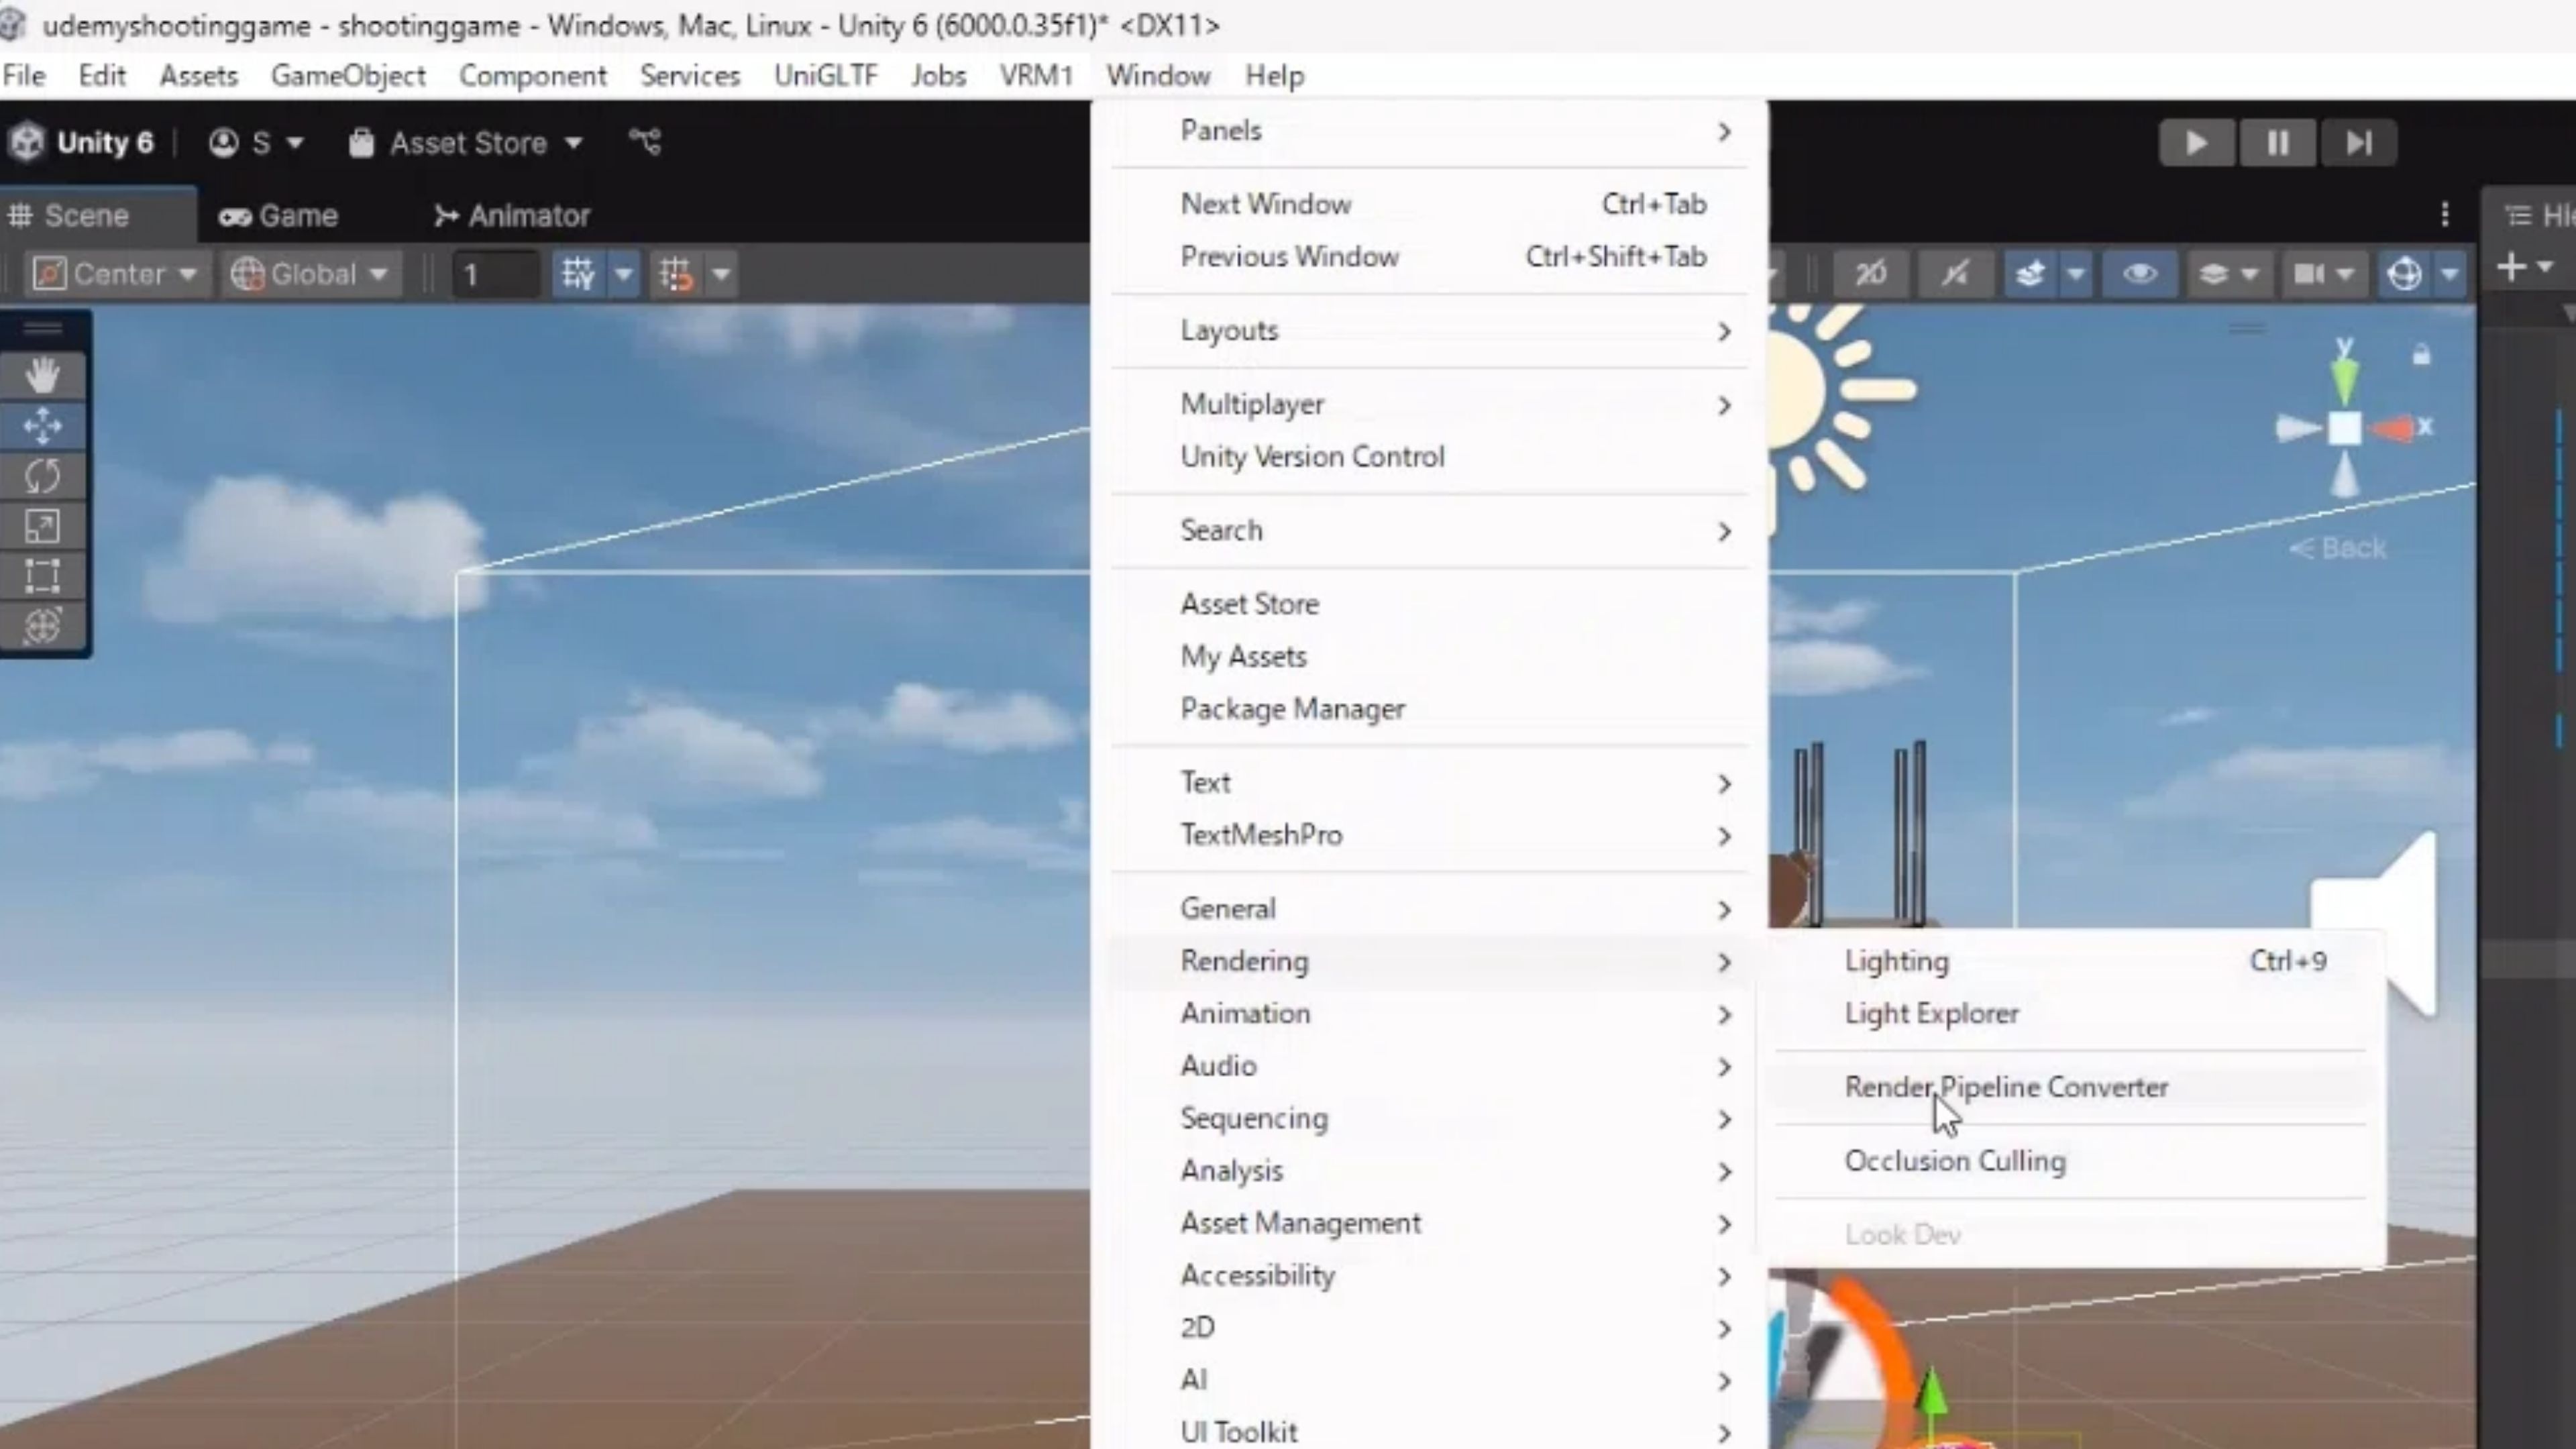This screenshot has width=2576, height=1449.
Task: Expand the Layouts submenu
Action: pyautogui.click(x=1430, y=331)
